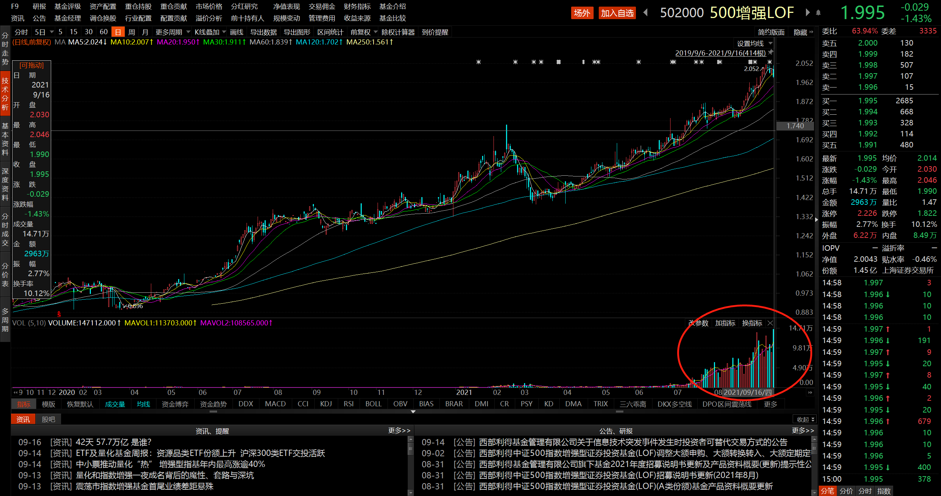
Task: Click 导出数据 export data
Action: click(263, 32)
